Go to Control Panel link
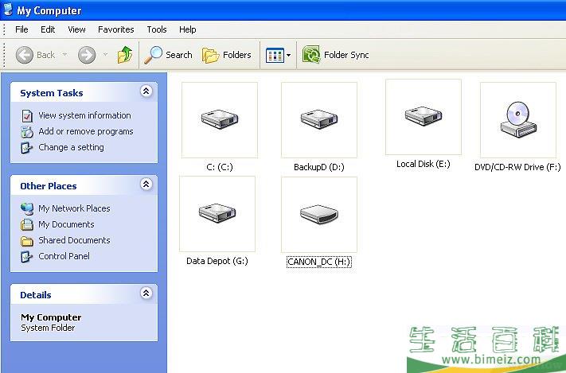This screenshot has height=373, width=566. click(64, 256)
